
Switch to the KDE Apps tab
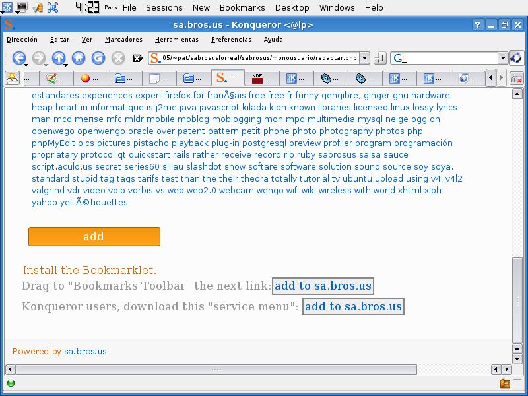(262, 79)
